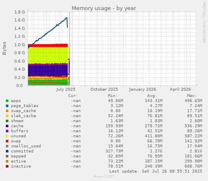Click the 'April 2026' axis label
The height and width of the screenshot is (181, 208).
[x=180, y=89]
